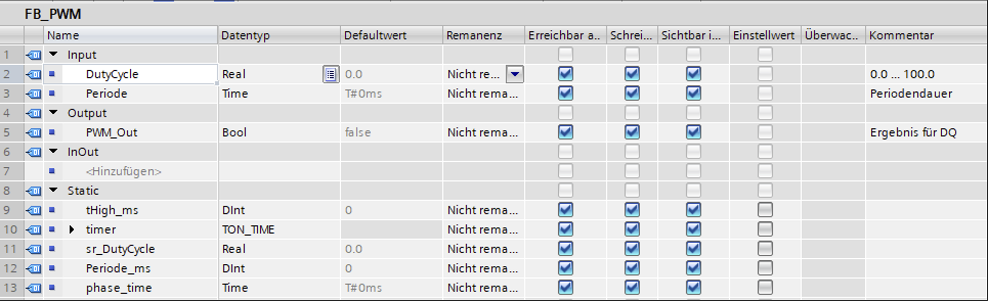Click the tag icon in the sr_DutyCycle row
The height and width of the screenshot is (301, 988).
(x=34, y=249)
